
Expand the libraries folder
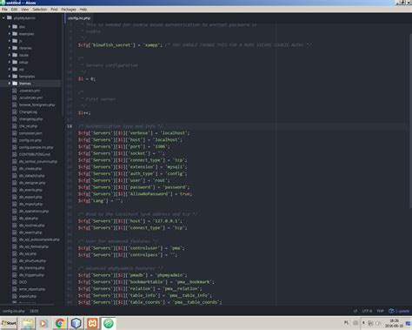tap(10, 48)
